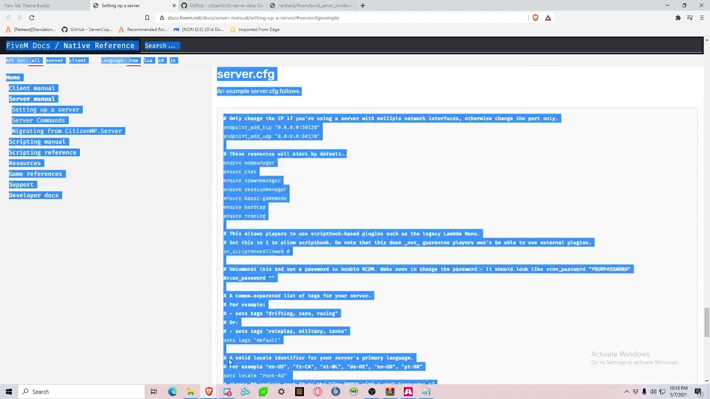Choose c# language option

[x=161, y=60]
